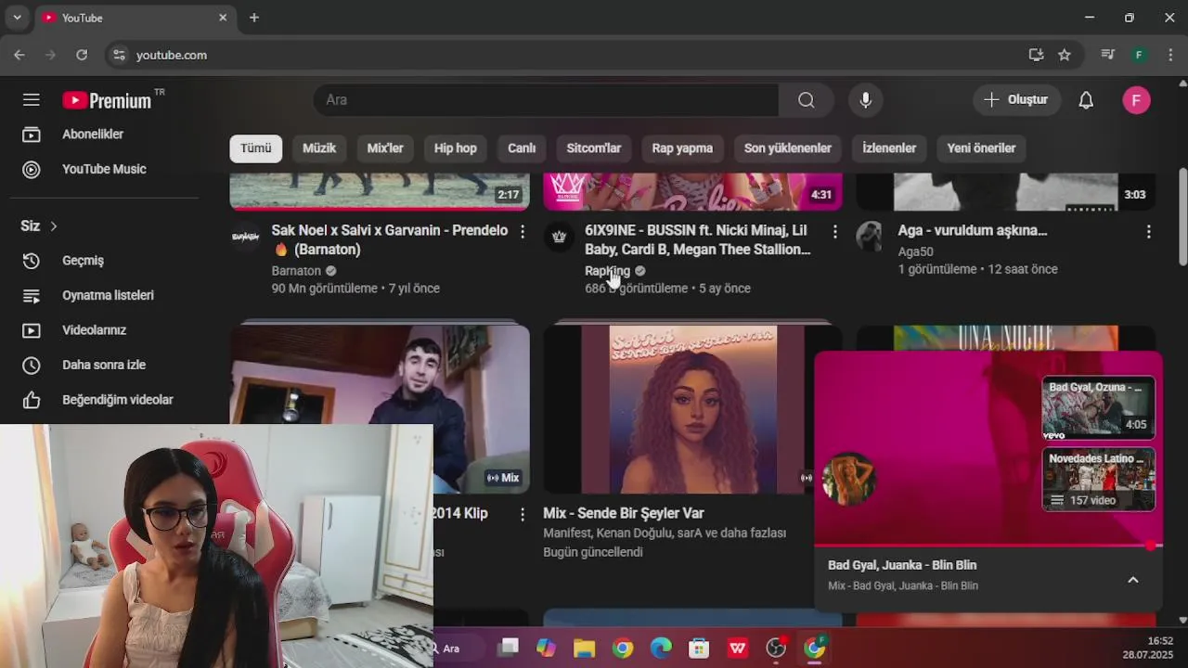Reload the page
The width and height of the screenshot is (1188, 668).
82,55
